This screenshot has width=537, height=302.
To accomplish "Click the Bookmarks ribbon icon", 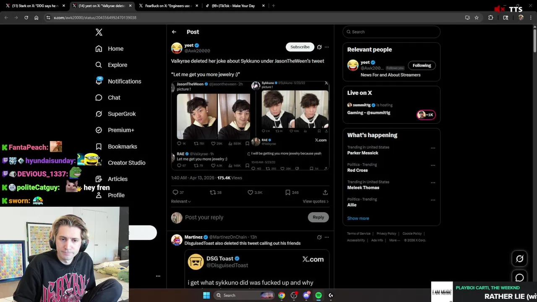I will coord(99,146).
